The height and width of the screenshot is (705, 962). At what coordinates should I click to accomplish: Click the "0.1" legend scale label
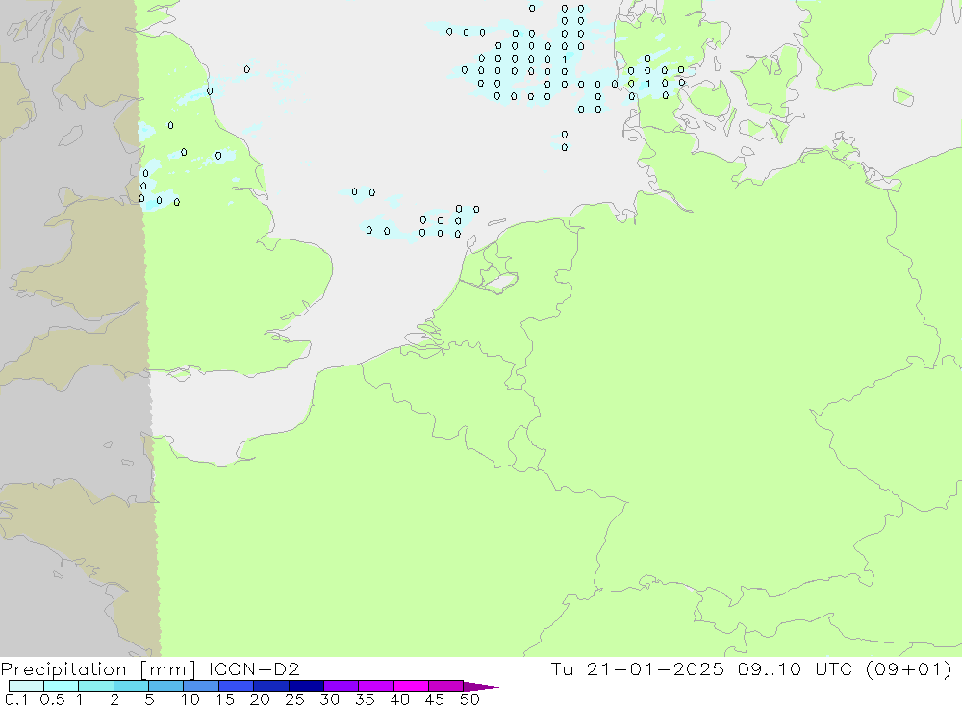point(15,699)
